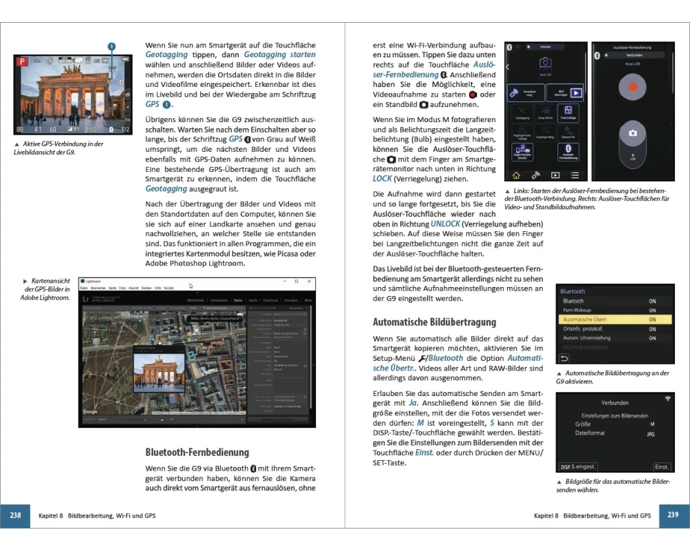The height and width of the screenshot is (552, 690).
Task: Click the back arrow in camera app
Action: pos(508,67)
